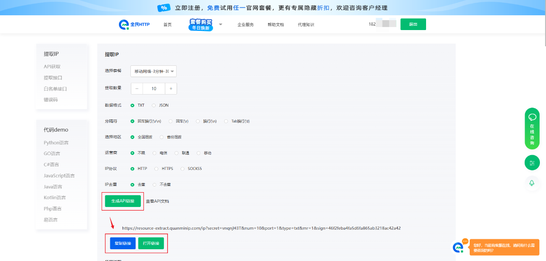Increase 提取数量 with the plus button
This screenshot has width=546, height=261.
tap(171, 88)
